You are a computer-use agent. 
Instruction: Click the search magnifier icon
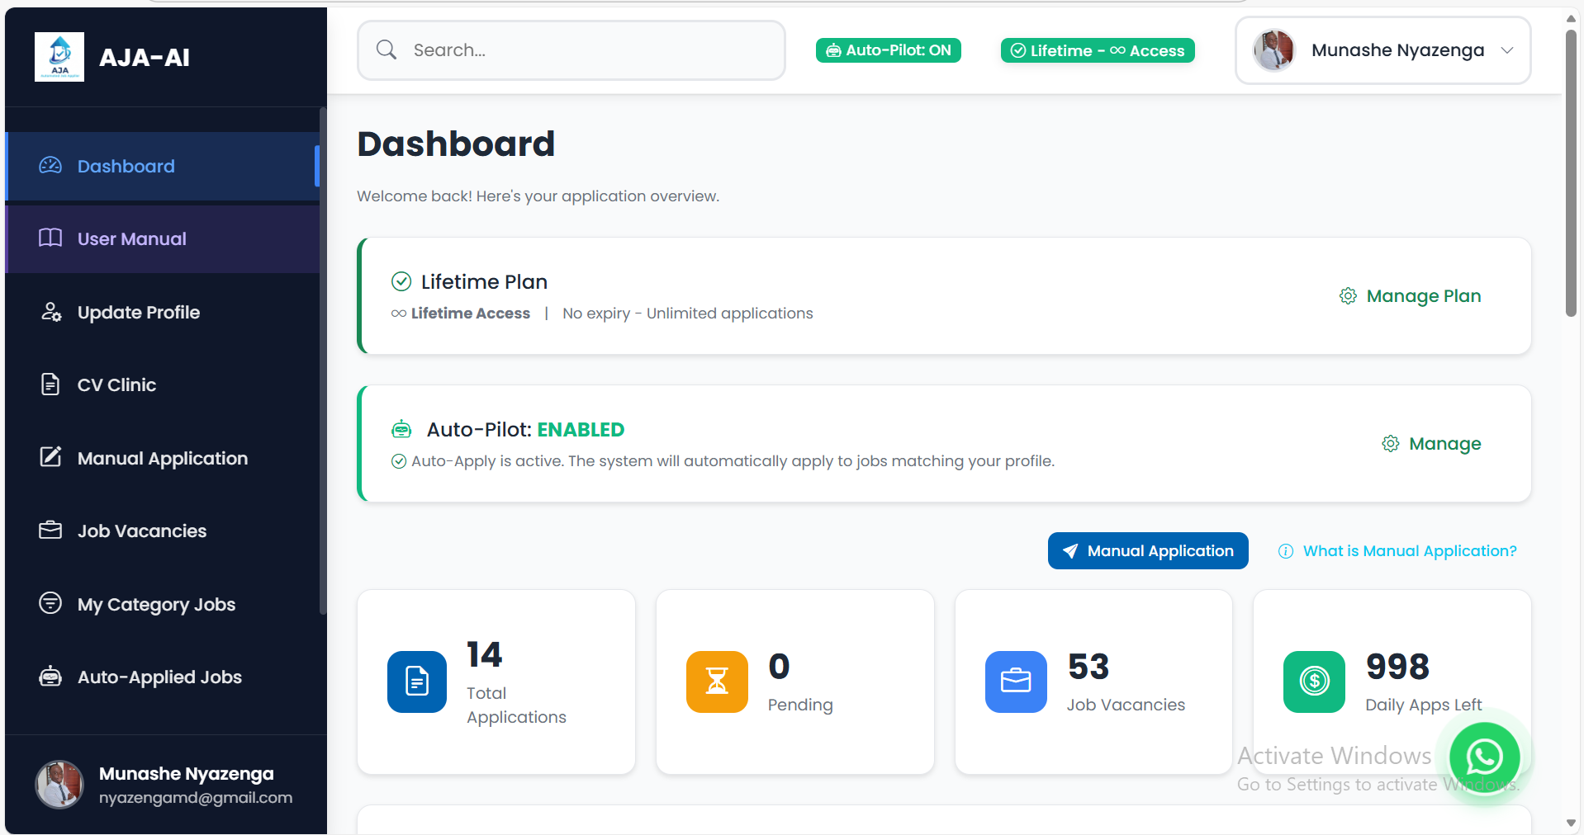click(x=386, y=50)
